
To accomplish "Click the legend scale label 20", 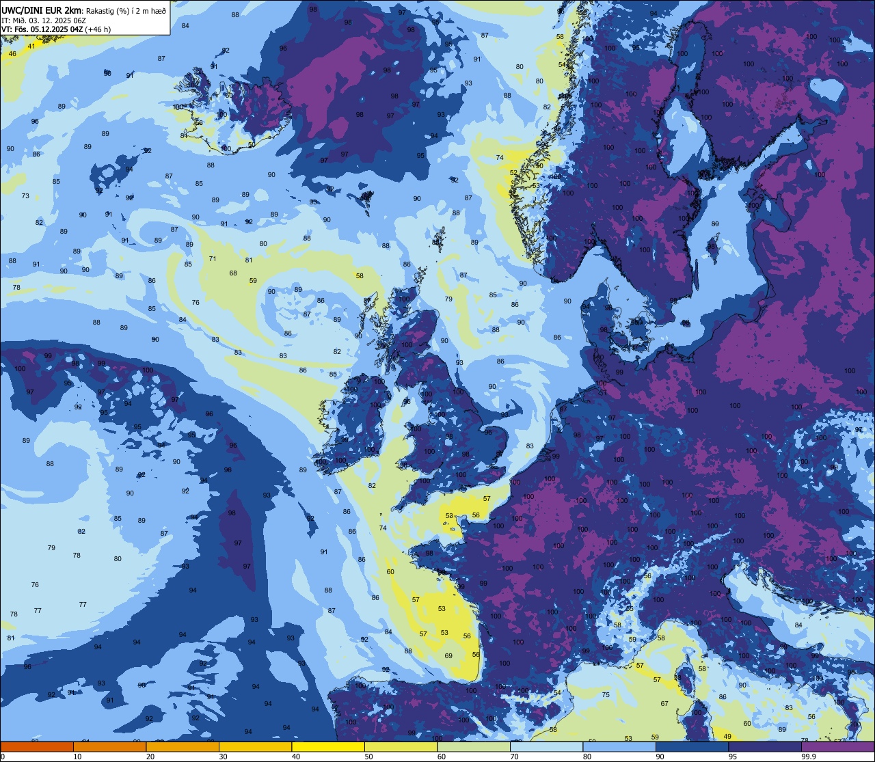I will [150, 757].
